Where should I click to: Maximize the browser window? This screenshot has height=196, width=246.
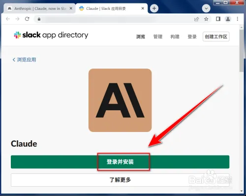pyautogui.click(x=226, y=2)
